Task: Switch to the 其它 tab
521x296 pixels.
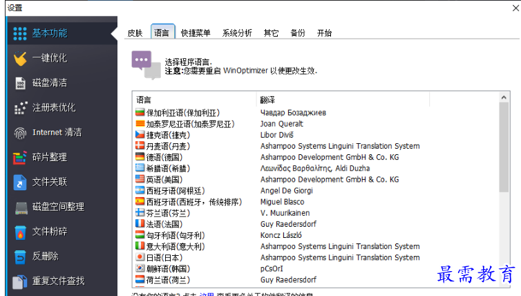Action: pyautogui.click(x=271, y=33)
